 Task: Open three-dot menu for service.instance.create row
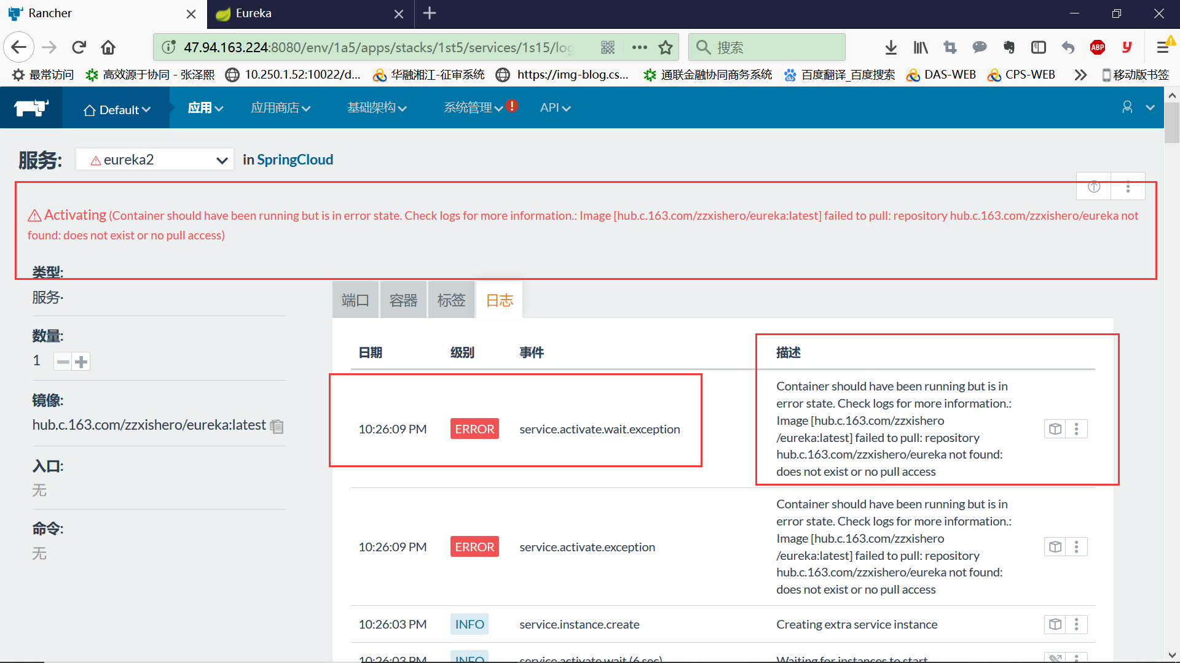click(1077, 624)
